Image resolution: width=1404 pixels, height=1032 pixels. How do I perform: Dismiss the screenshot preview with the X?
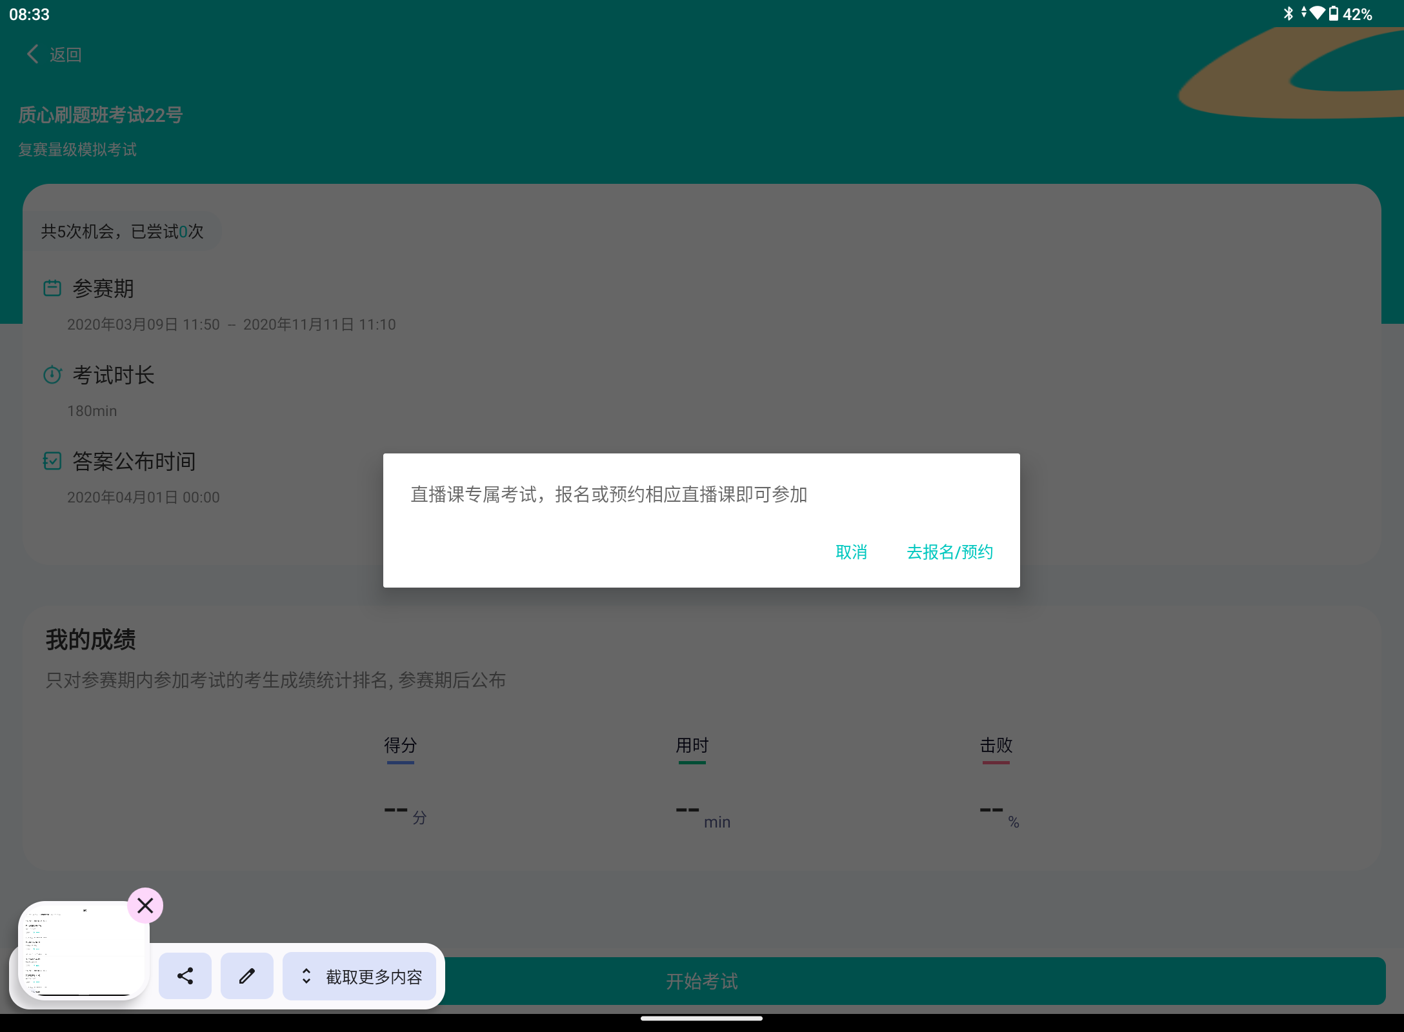pos(145,906)
